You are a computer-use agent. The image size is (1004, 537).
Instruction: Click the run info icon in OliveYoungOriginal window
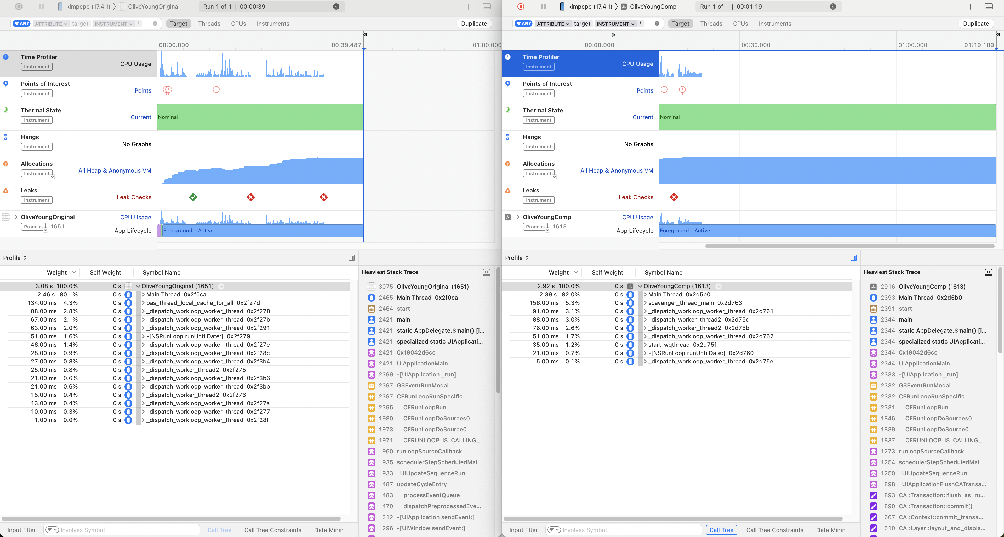click(336, 7)
